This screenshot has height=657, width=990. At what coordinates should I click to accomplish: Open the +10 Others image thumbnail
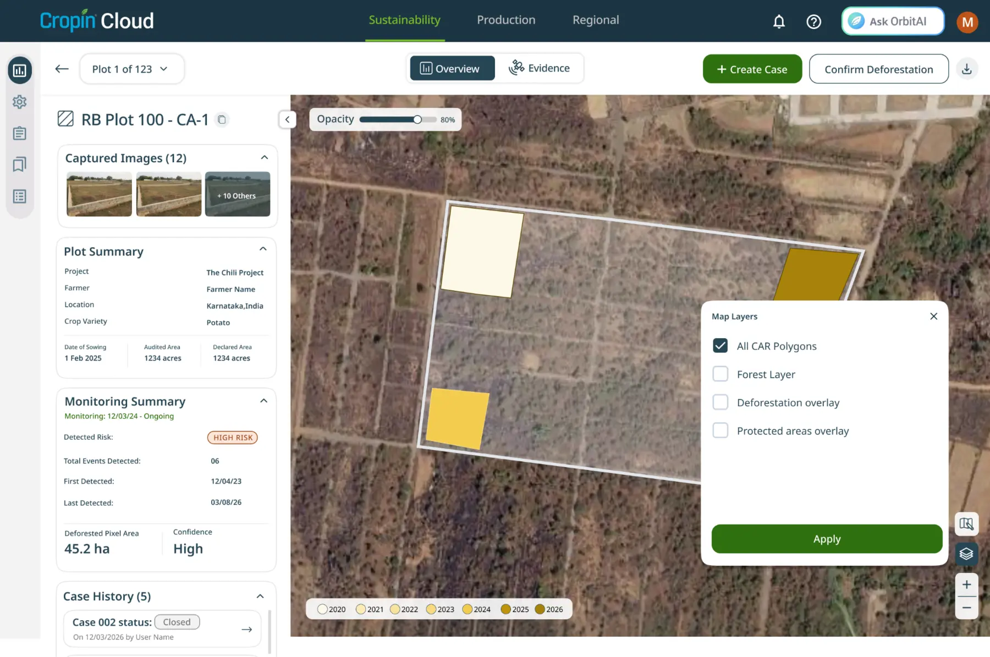238,194
